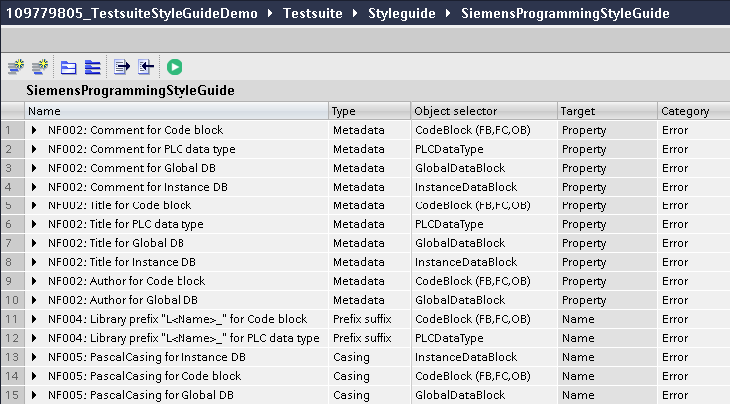Click 'NF002: Author for Global DB' name
The height and width of the screenshot is (404, 730).
pos(123,300)
